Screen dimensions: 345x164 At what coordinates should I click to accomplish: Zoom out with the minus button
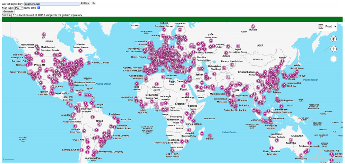[x=334, y=59]
